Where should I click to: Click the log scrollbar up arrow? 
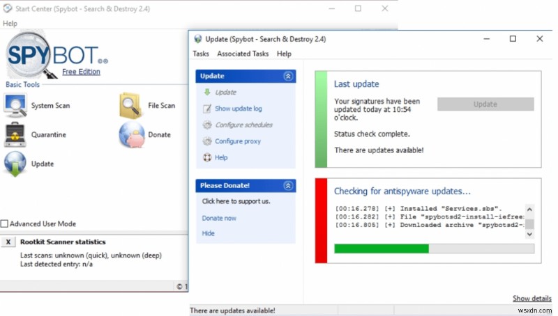click(x=529, y=210)
